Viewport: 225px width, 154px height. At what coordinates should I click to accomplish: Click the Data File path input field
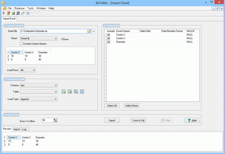coord(54,31)
